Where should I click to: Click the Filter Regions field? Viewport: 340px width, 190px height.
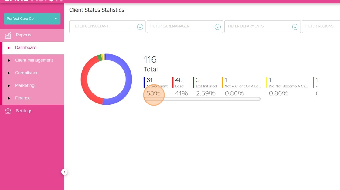[321, 27]
